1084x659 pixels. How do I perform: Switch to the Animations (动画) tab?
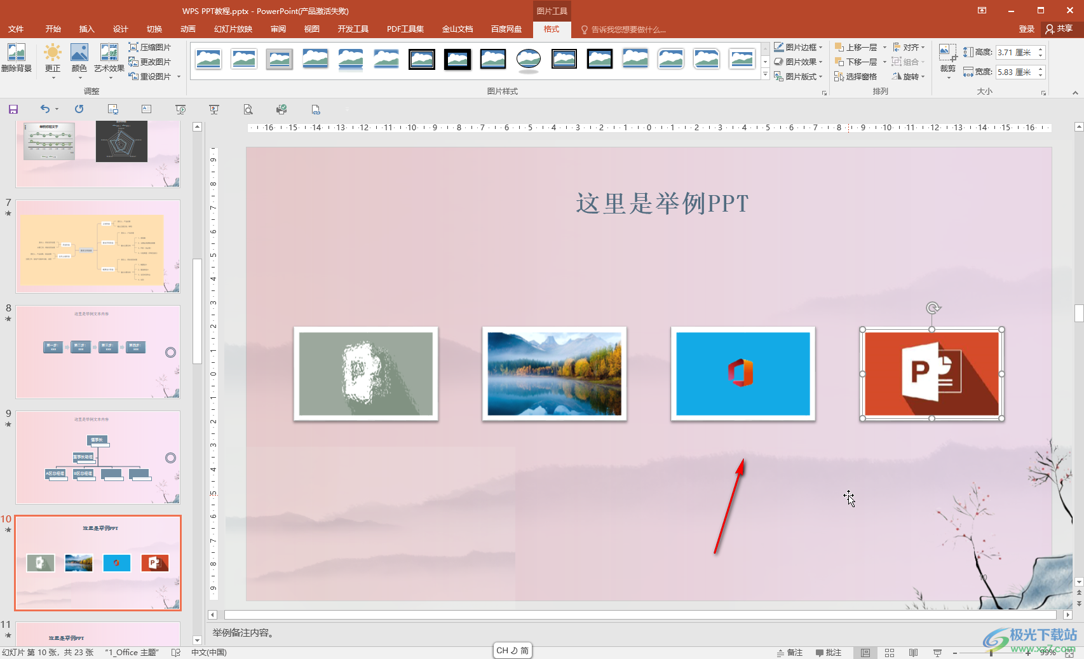pos(187,29)
